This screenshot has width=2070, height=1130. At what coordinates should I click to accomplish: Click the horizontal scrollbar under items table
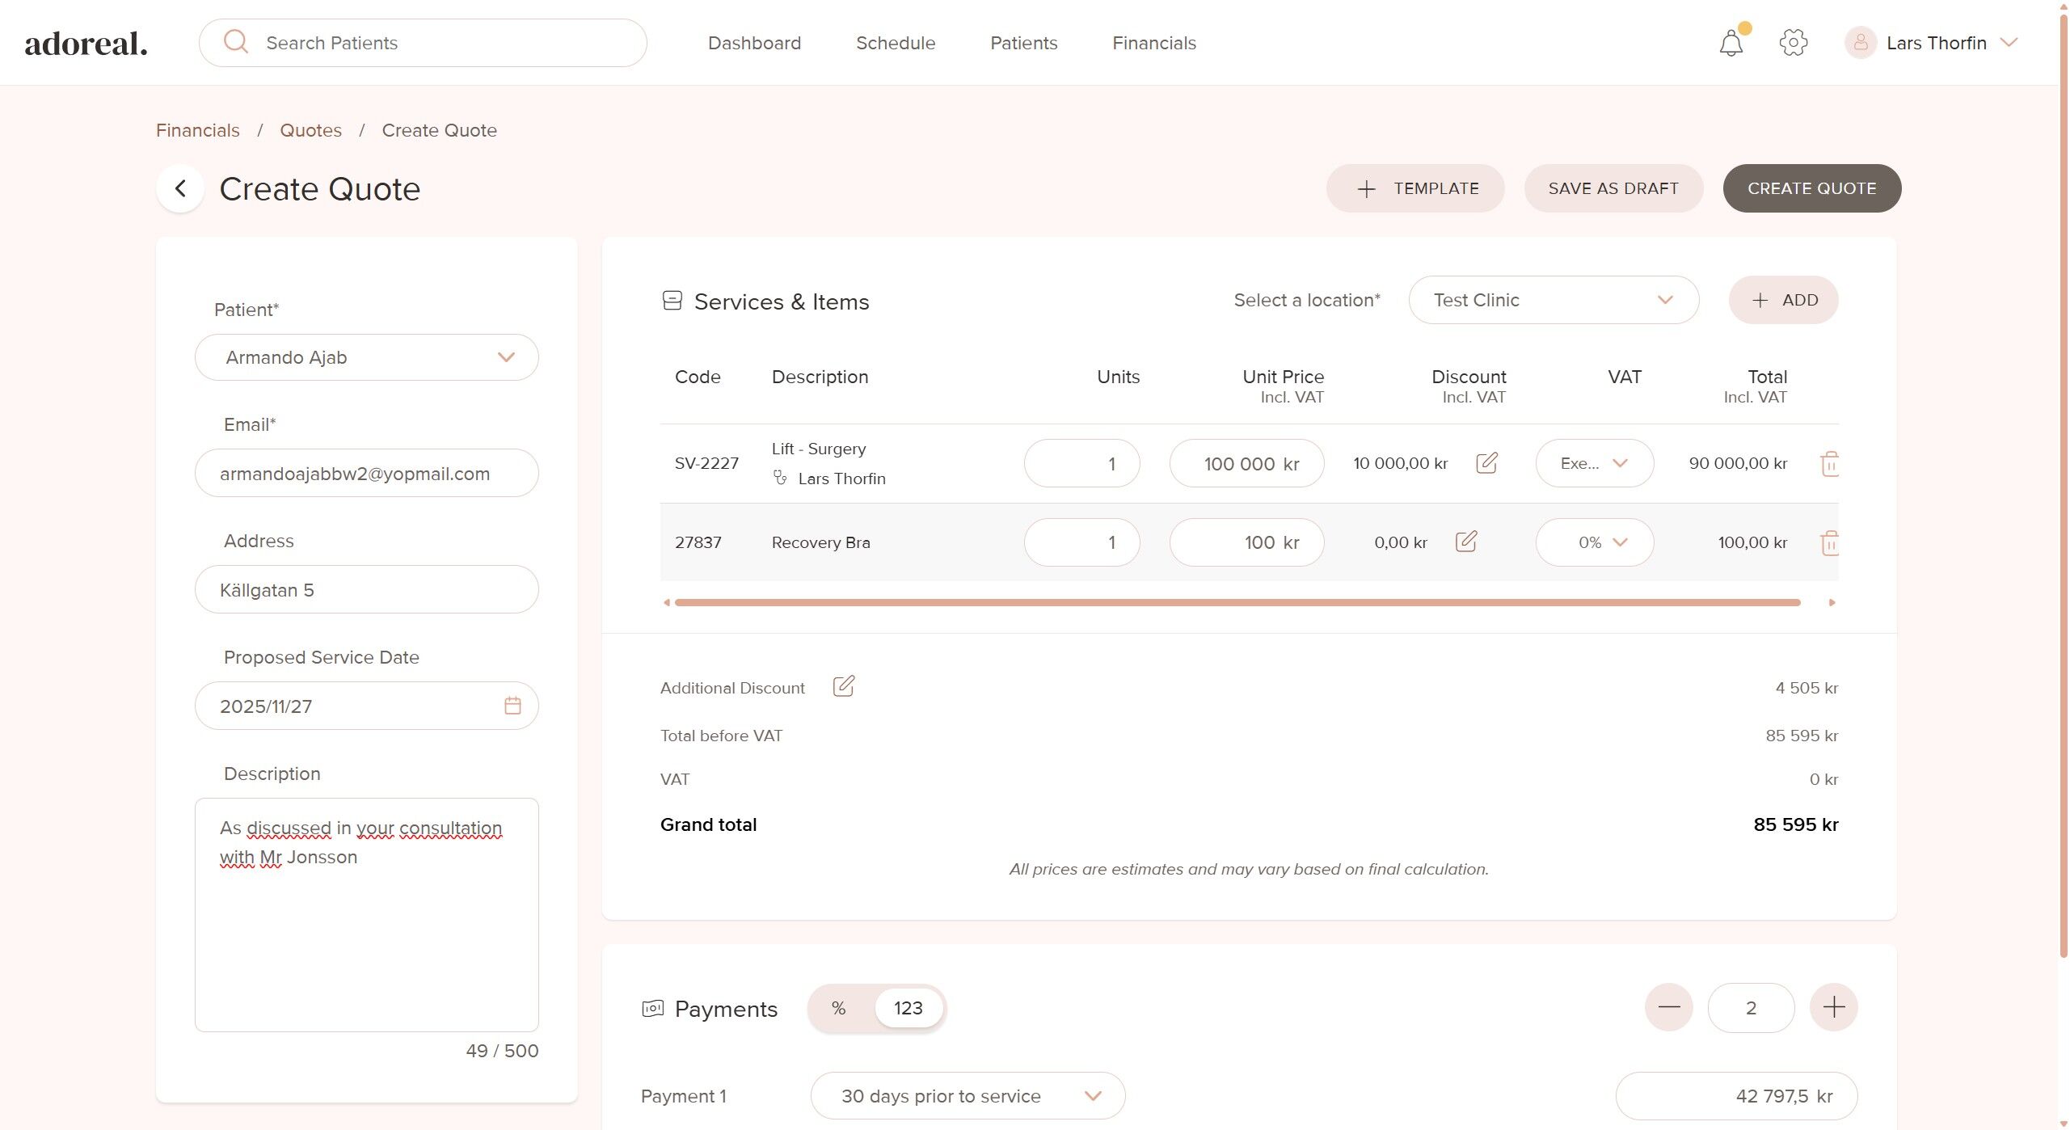tap(1237, 602)
